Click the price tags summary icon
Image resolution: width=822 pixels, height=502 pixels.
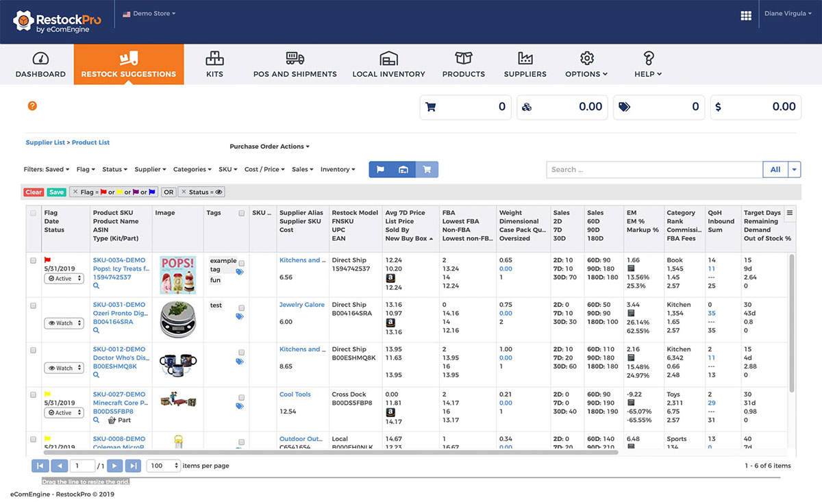[x=624, y=107]
